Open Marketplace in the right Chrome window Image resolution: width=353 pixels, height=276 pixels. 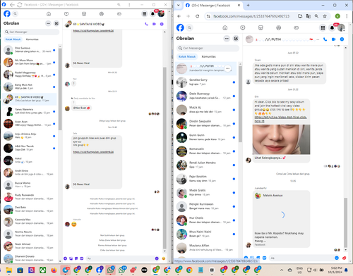[x=261, y=27]
